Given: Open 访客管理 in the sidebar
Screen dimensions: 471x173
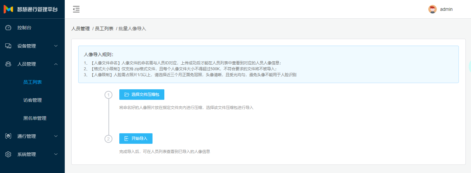Looking at the screenshot, I should point(32,100).
